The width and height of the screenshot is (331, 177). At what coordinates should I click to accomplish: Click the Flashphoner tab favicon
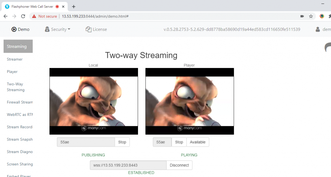click(7, 6)
